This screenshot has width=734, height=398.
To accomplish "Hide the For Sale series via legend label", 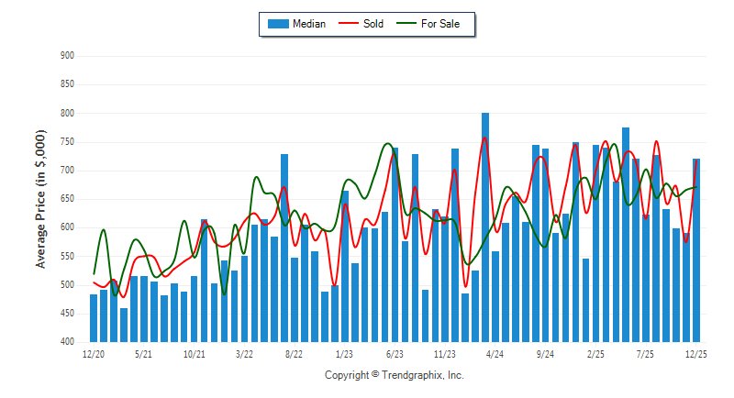I will point(441,24).
